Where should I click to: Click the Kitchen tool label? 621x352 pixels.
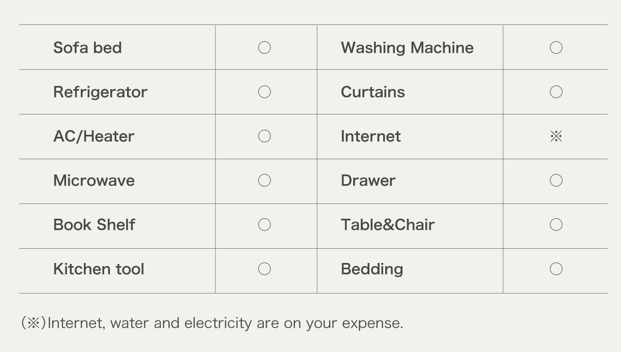(x=99, y=269)
